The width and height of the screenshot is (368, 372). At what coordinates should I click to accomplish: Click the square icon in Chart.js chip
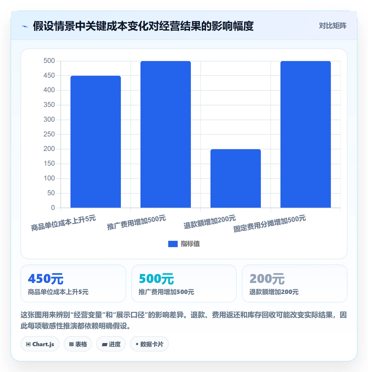tap(28, 344)
